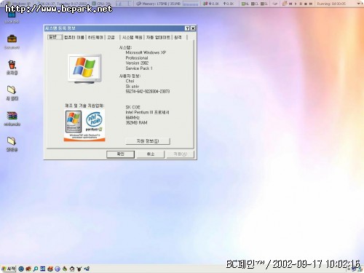This screenshot has width=364, height=273.
Task: Switch to the 컴퓨터 이름 tab
Action: point(74,37)
